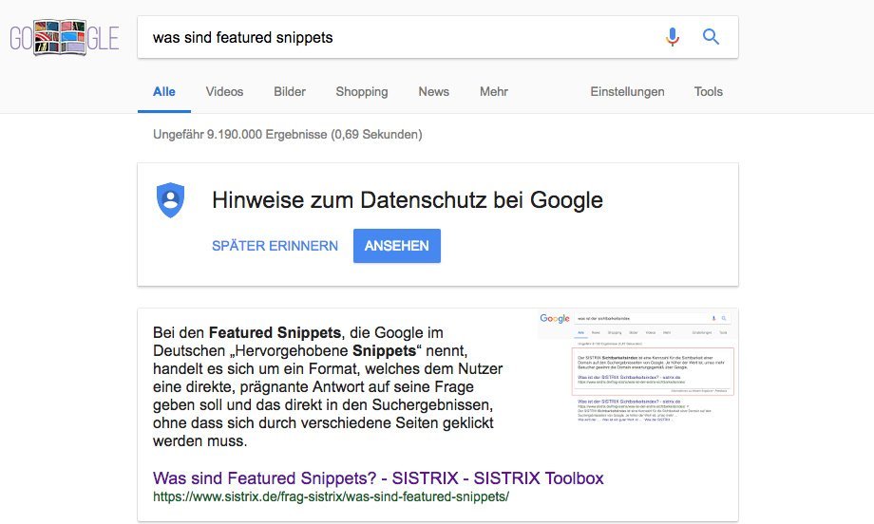Viewport: 874px width, 524px height.
Task: Go to the Shopping tab
Action: pos(362,92)
